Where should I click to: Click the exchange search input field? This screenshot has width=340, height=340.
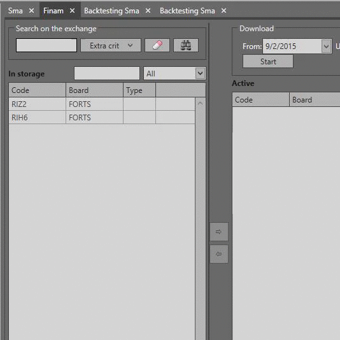[x=46, y=45]
